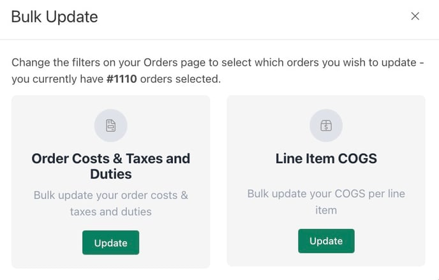Screen dimensions: 439x280
Task: Click the word 'Duties' in the left card heading
Action: pos(111,174)
